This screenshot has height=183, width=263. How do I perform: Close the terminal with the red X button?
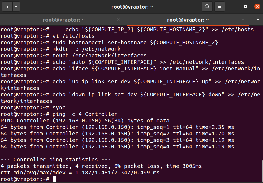pyautogui.click(x=257, y=7)
